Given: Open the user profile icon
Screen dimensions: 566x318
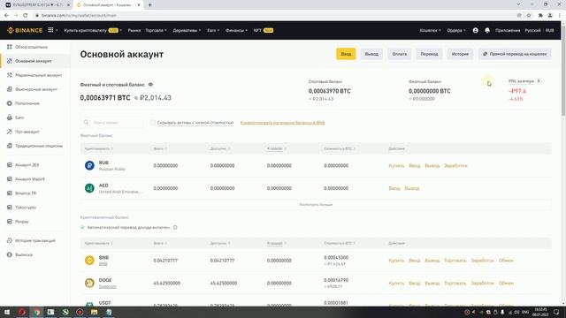Looking at the screenshot, I should coord(476,30).
